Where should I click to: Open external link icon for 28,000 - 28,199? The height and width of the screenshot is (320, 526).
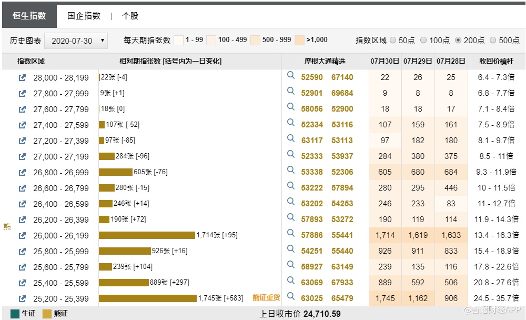(22, 77)
